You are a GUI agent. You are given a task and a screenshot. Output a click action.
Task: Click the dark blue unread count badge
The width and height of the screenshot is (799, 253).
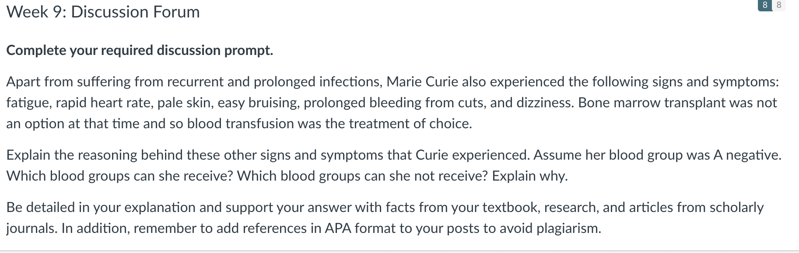click(x=764, y=5)
